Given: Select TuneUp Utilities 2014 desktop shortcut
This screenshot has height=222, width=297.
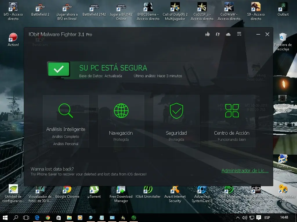Looking at the screenshot, I should tap(283, 194).
